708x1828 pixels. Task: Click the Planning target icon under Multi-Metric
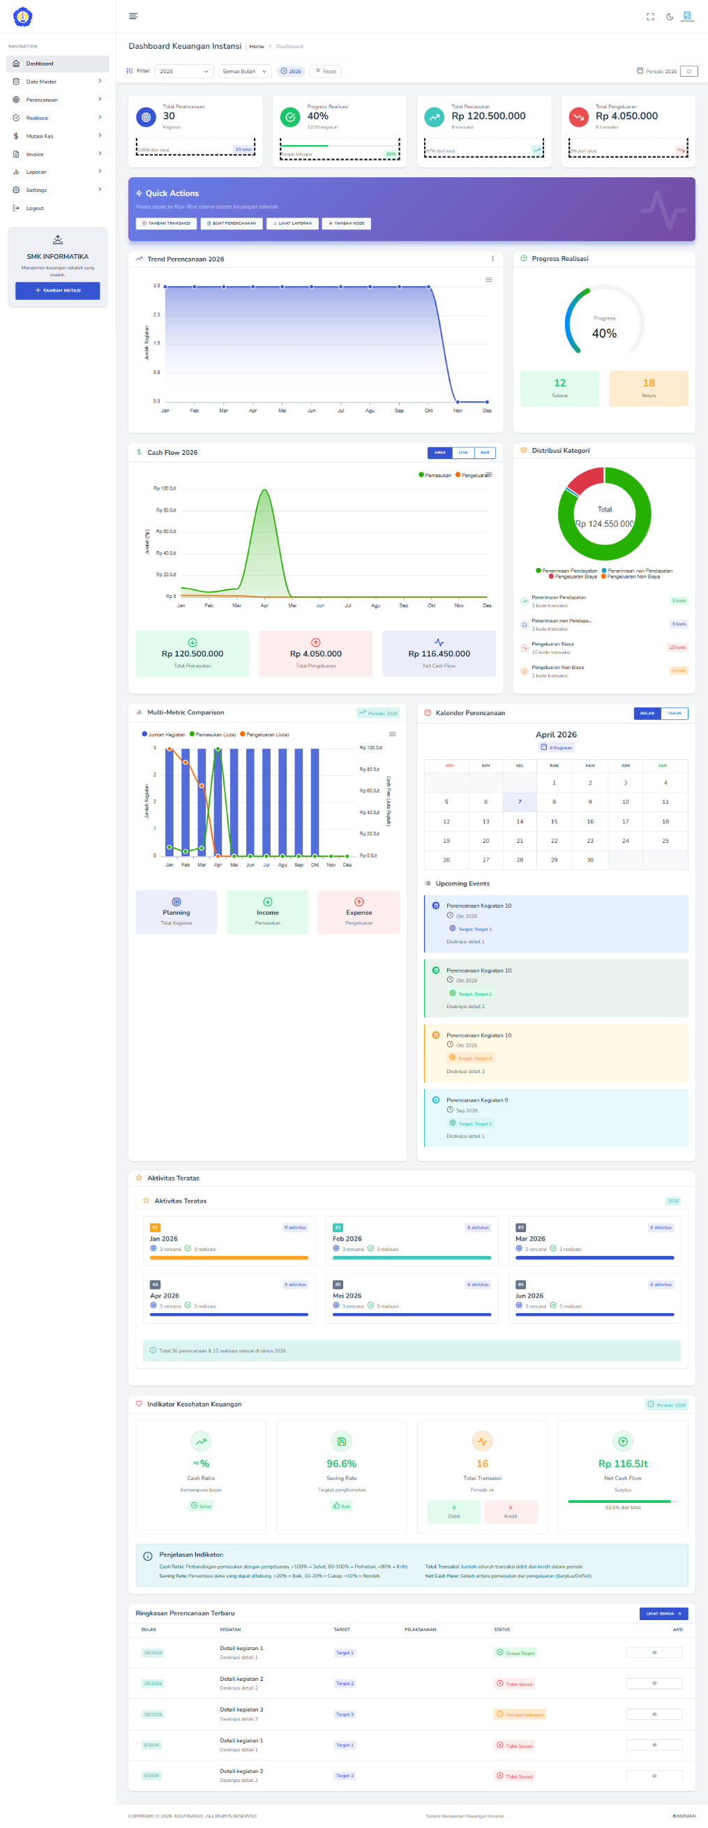[x=176, y=901]
